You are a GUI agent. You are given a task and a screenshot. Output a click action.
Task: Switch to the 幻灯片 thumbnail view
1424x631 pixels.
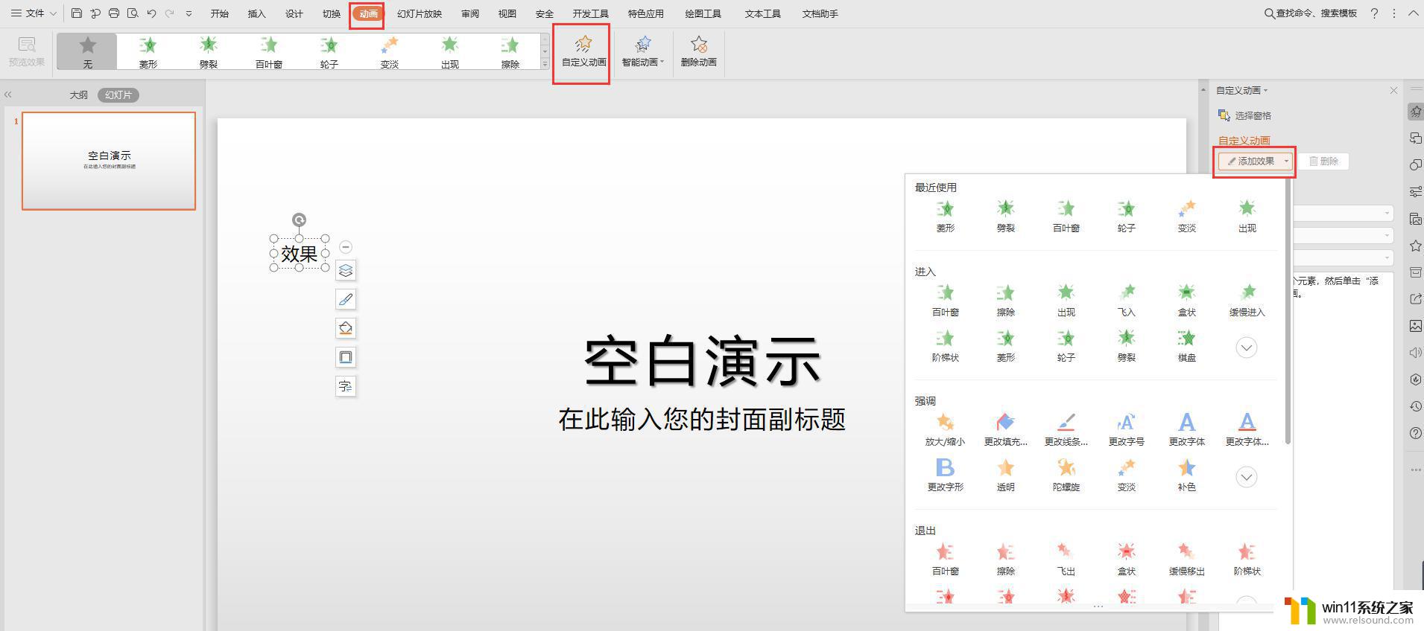118,95
